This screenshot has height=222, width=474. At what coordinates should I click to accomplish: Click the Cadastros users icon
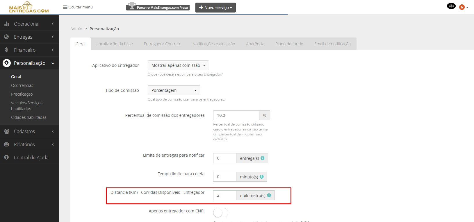[6, 131]
